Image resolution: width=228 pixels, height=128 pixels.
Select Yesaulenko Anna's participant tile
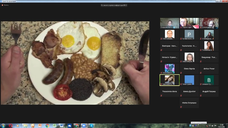(x=170, y=91)
